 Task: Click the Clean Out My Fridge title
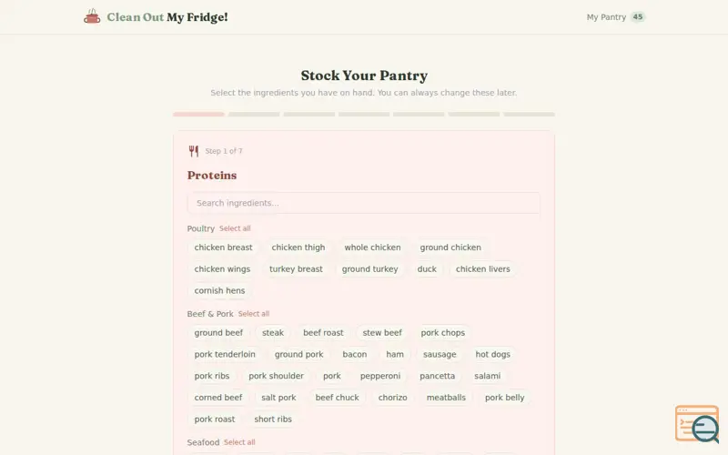click(x=167, y=17)
